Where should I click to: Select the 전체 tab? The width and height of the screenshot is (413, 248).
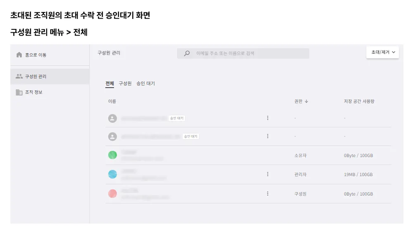pos(109,83)
